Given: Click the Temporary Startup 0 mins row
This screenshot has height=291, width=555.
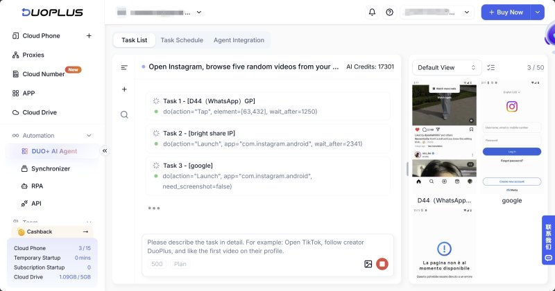Looking at the screenshot, I should click(53, 258).
